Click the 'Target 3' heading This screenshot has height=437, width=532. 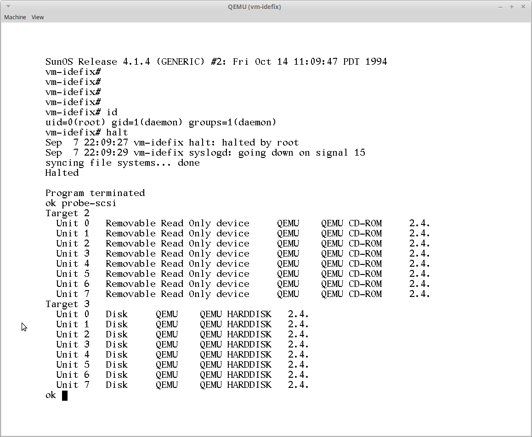[67, 304]
